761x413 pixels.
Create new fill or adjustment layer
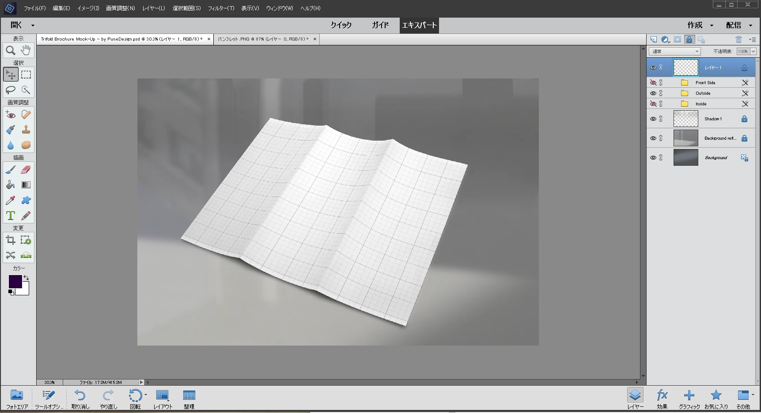(666, 39)
